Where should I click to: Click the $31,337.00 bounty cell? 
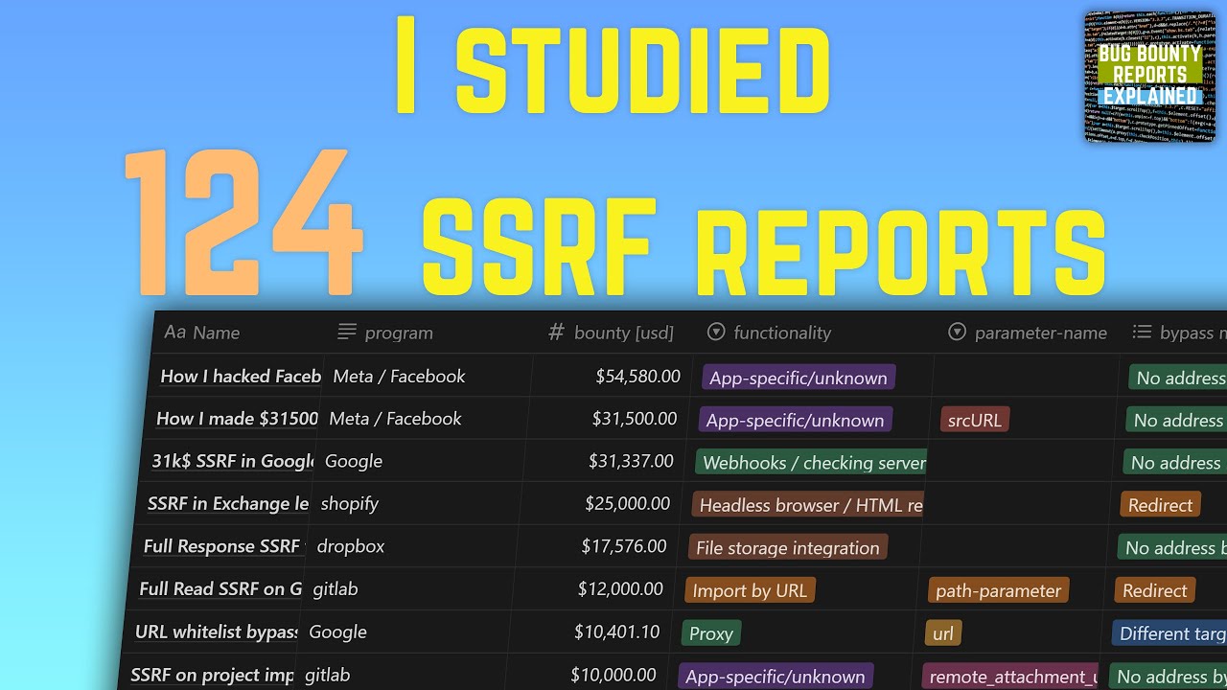point(633,461)
